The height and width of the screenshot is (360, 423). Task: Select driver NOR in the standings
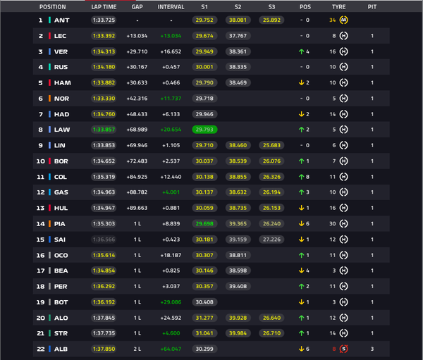(x=61, y=99)
